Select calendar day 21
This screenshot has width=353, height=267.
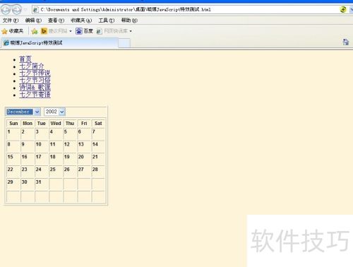coord(98,159)
